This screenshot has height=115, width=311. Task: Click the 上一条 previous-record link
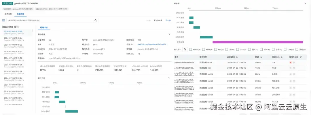tap(148, 20)
